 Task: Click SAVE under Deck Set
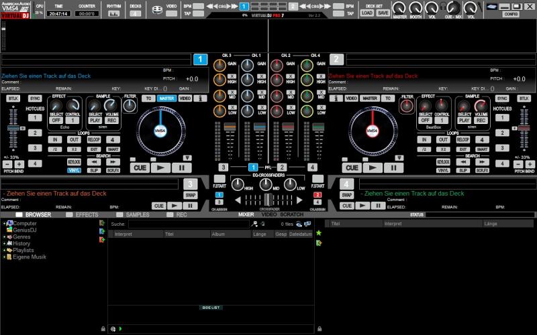click(383, 13)
